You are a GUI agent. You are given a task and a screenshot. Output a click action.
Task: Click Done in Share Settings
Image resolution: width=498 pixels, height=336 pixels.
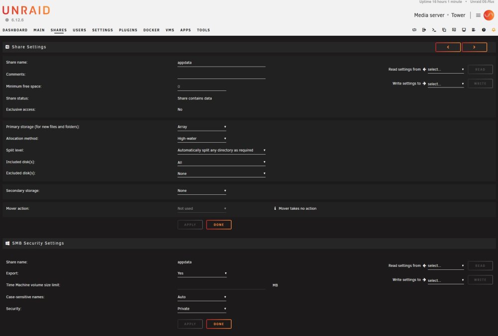219,225
